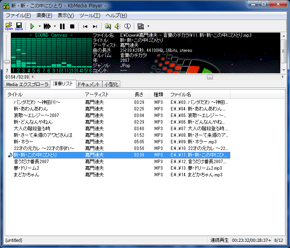Sort by the アーティスト column header
The width and height of the screenshot is (290, 248).
pyautogui.click(x=106, y=95)
